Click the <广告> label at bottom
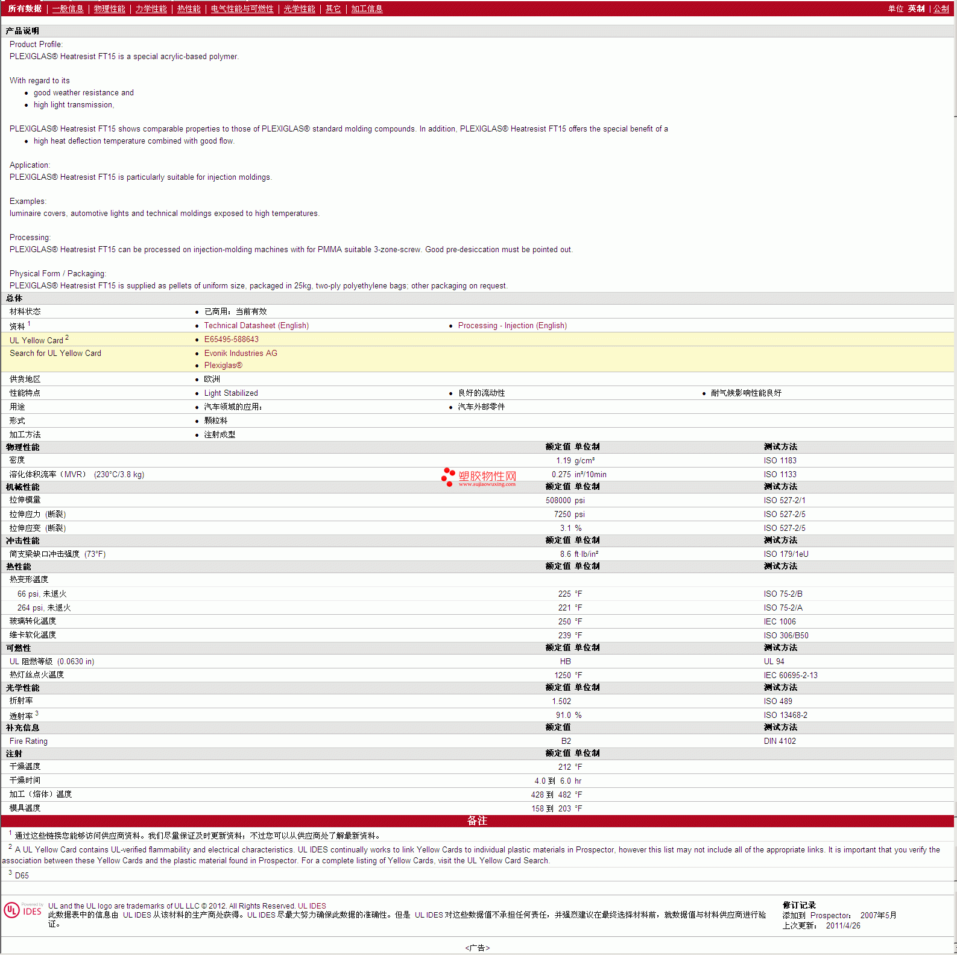Image resolution: width=957 pixels, height=955 pixels. (477, 948)
